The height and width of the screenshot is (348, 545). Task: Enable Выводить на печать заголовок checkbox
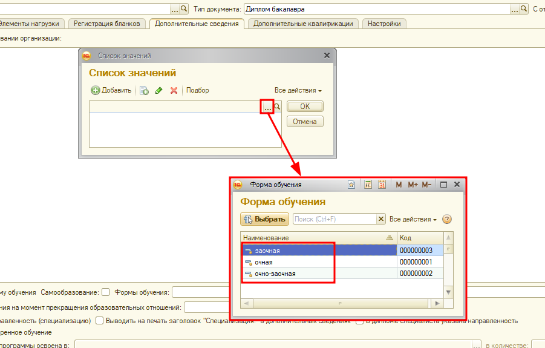[100, 321]
